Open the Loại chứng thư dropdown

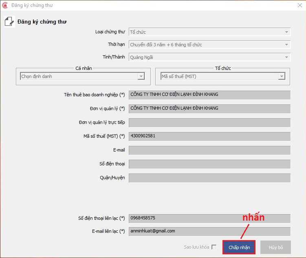pyautogui.click(x=209, y=32)
